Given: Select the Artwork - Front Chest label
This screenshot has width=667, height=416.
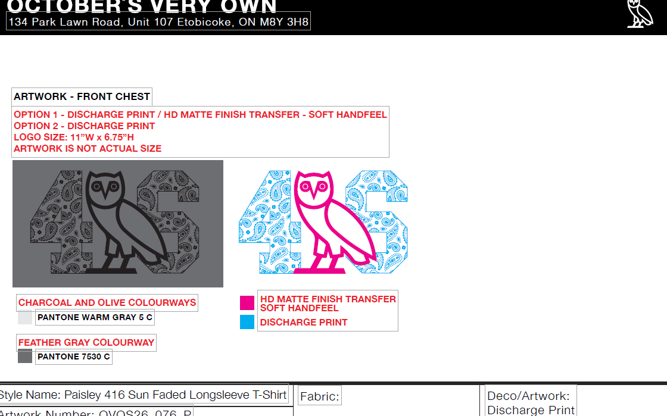Looking at the screenshot, I should click(82, 96).
